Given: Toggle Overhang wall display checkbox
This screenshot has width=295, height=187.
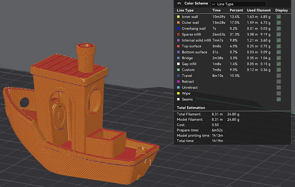Looking at the screenshot, I should pyautogui.click(x=279, y=29).
